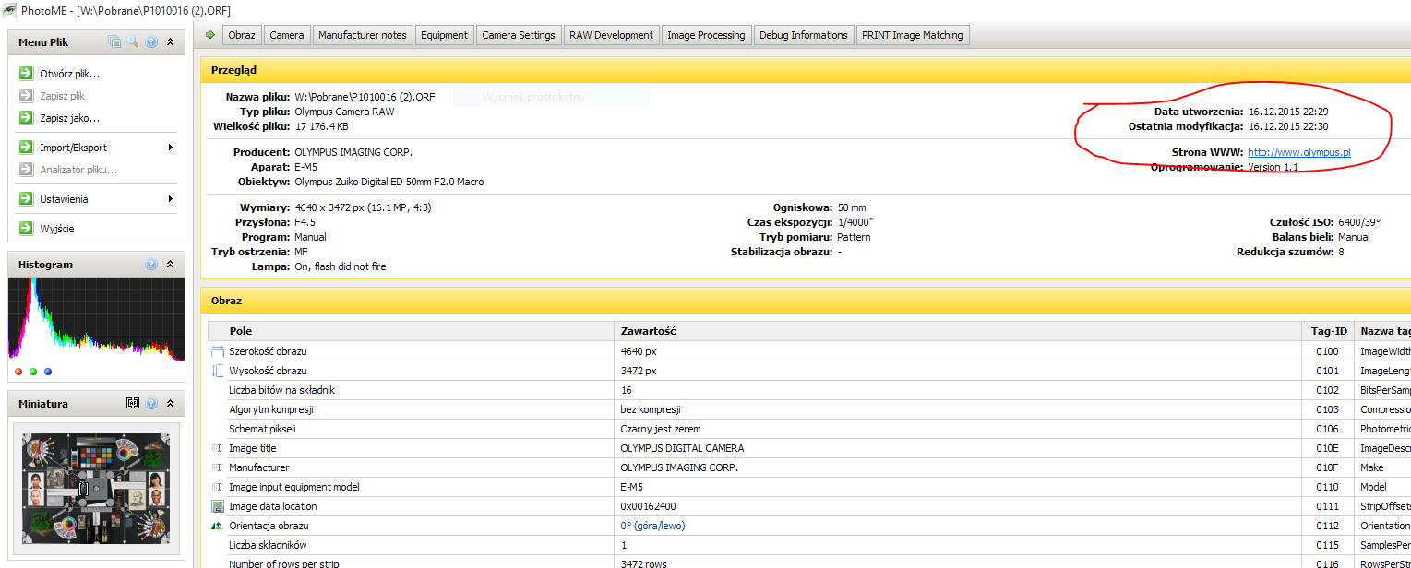Viewport: 1411px width, 568px height.
Task: Click Otwórz plik... to open a file
Action: [x=69, y=74]
